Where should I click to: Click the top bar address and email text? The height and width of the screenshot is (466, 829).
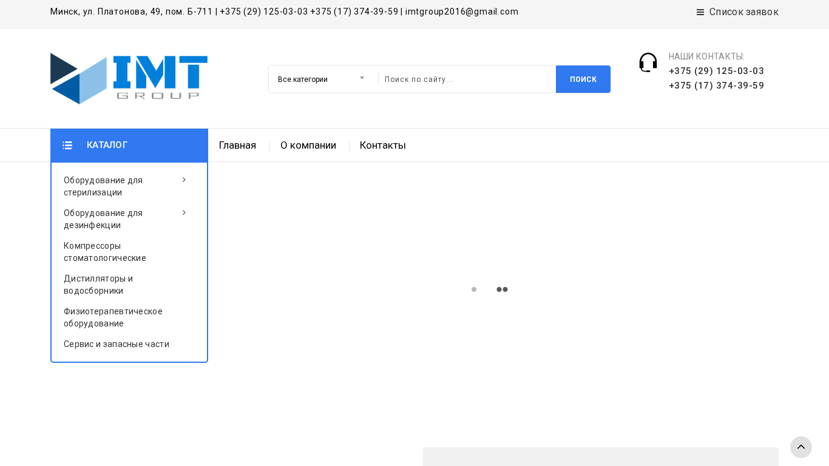pos(284,12)
